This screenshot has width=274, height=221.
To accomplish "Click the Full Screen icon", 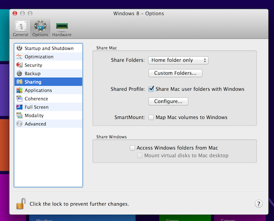I will point(19,107).
